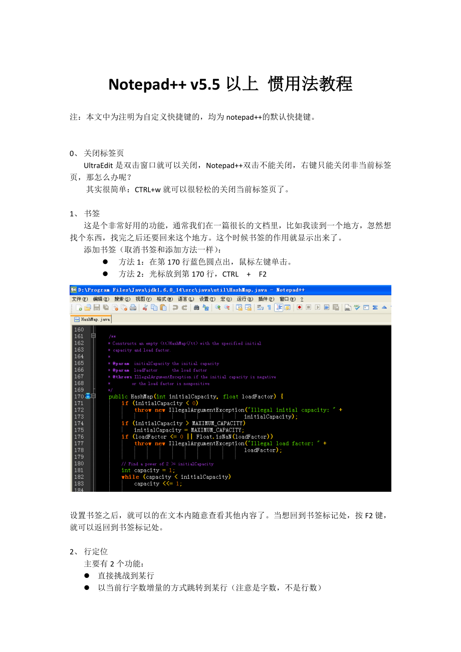Open the 编辑(E) menu
The image size is (461, 652).
coord(101,299)
